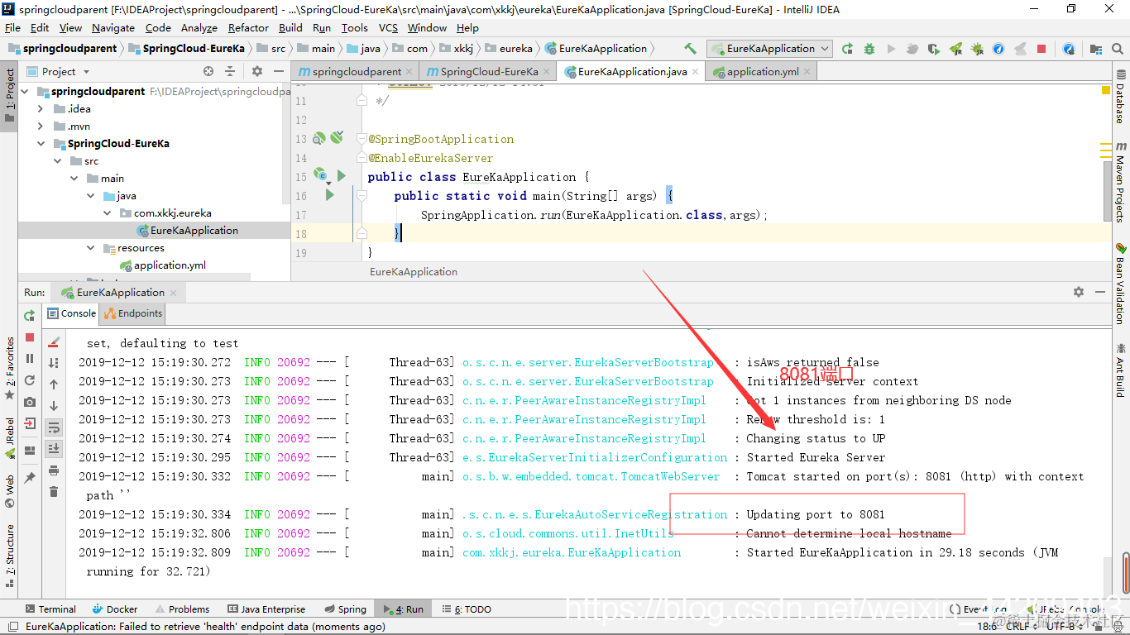The image size is (1130, 635).
Task: Click the Run with JRebel rocket icon
Action: tap(955, 49)
